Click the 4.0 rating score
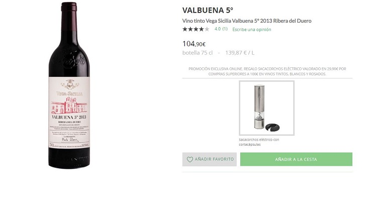377x201 pixels. 217,29
